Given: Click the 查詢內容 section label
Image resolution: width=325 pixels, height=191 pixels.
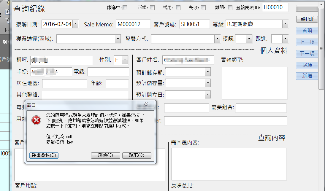Looking at the screenshot, I should coord(272,138).
